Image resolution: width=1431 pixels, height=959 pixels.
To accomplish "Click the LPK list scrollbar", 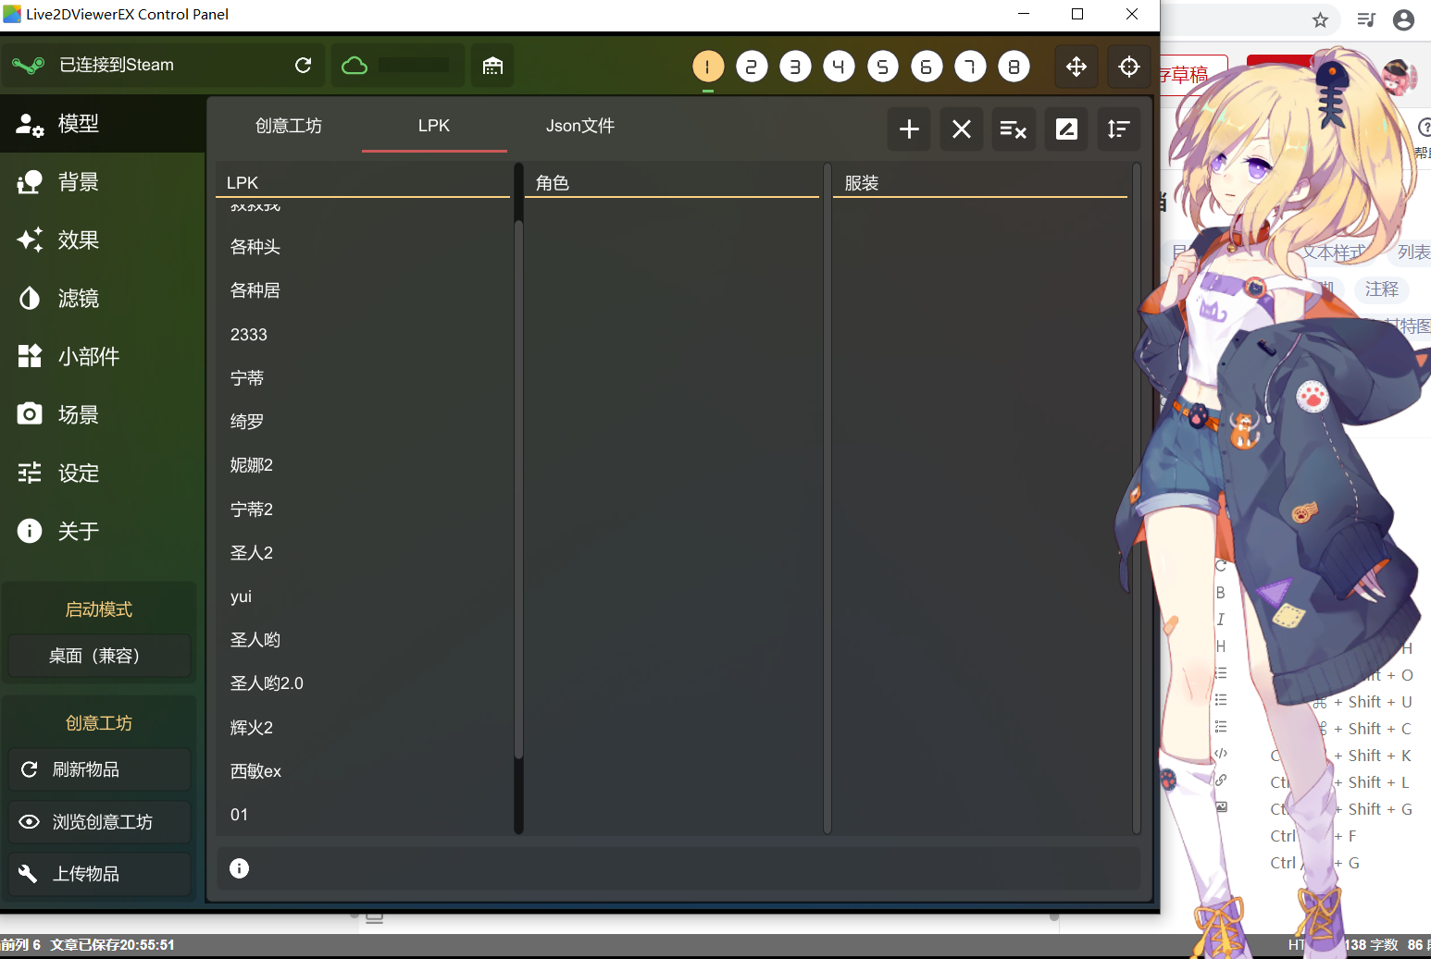I will tap(518, 490).
